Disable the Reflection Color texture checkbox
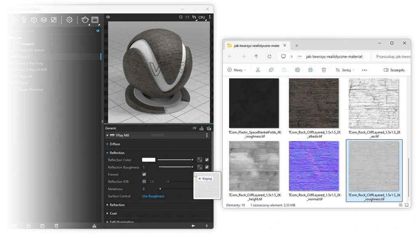Screen dimensions: 416x234 click(x=207, y=160)
